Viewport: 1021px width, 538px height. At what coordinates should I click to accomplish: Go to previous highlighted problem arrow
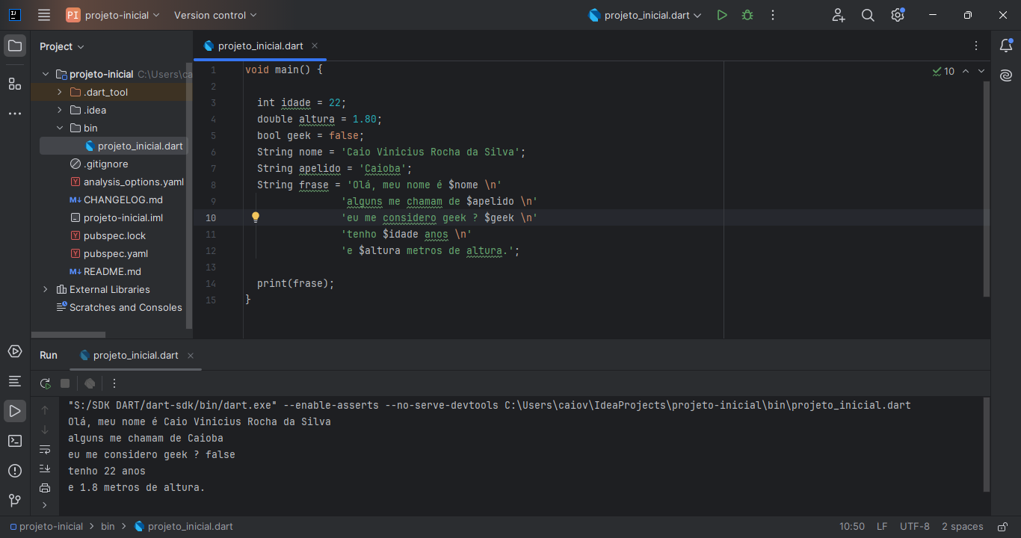[966, 71]
